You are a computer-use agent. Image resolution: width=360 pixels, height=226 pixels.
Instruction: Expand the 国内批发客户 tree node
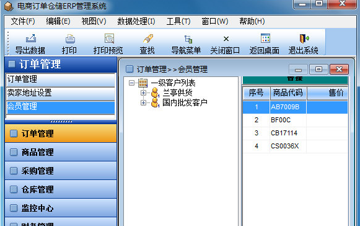(143, 102)
